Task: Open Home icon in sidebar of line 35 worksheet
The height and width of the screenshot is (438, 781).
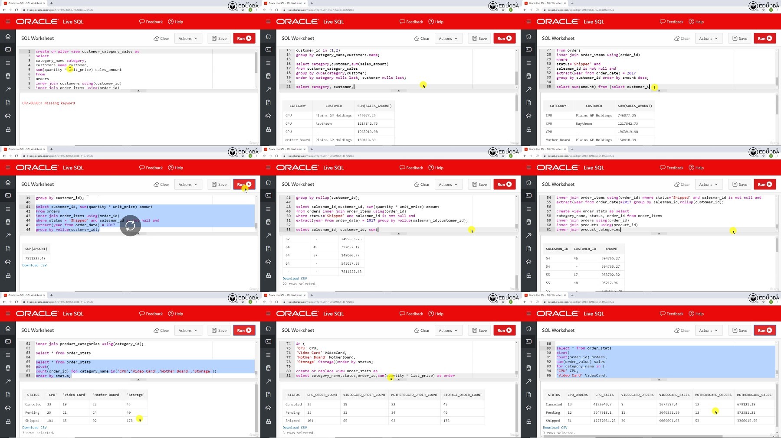Action: tap(528, 36)
